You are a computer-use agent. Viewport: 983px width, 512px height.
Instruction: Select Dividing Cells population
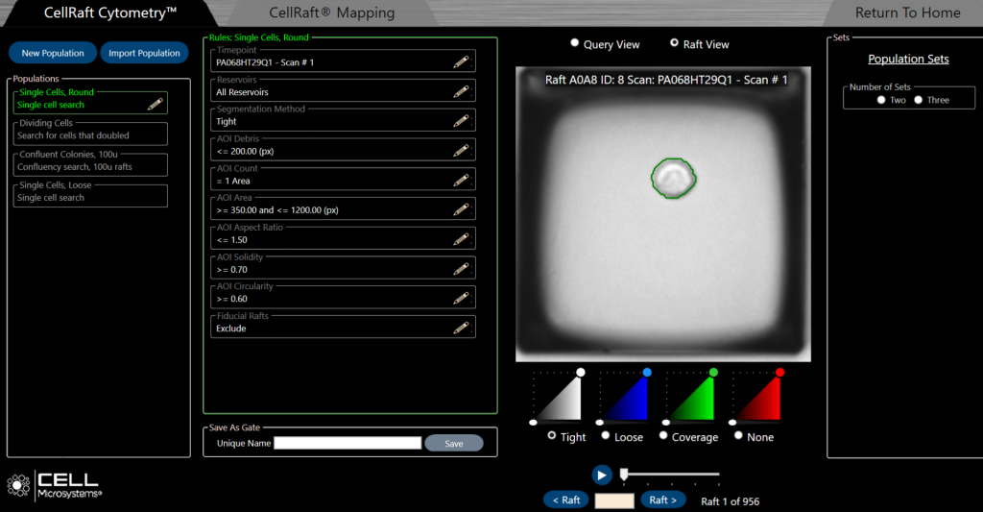[x=90, y=133]
